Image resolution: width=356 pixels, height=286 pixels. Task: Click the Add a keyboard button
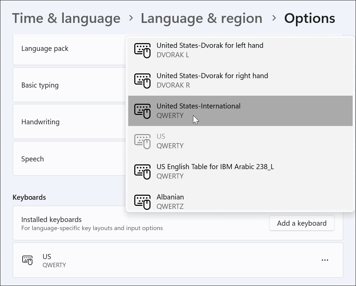(x=301, y=223)
